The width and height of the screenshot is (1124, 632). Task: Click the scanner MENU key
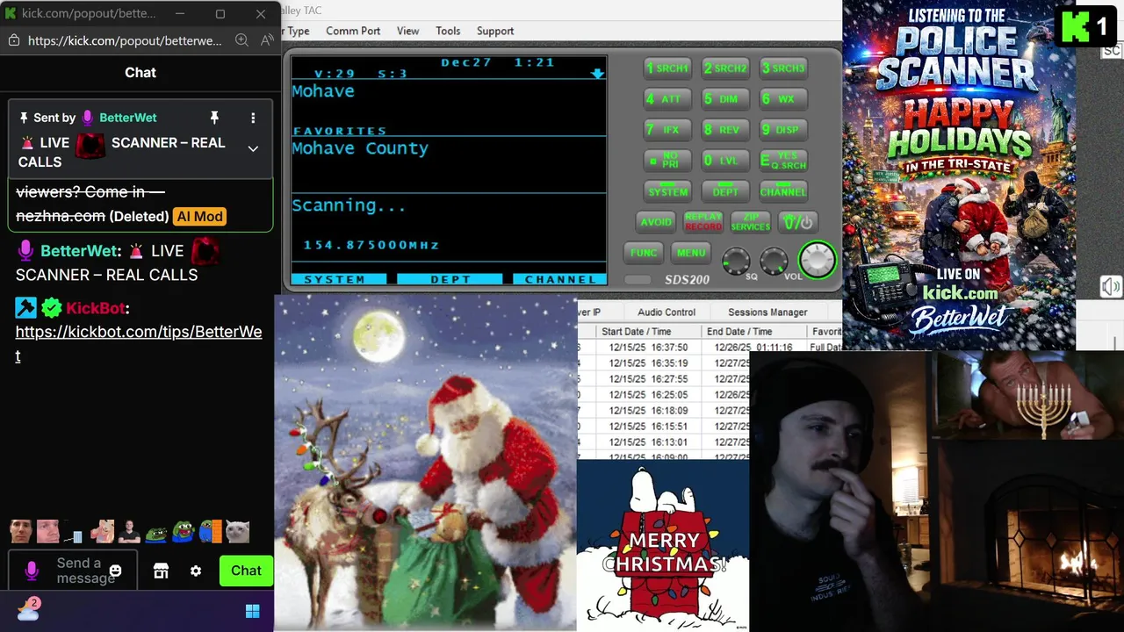coord(691,253)
